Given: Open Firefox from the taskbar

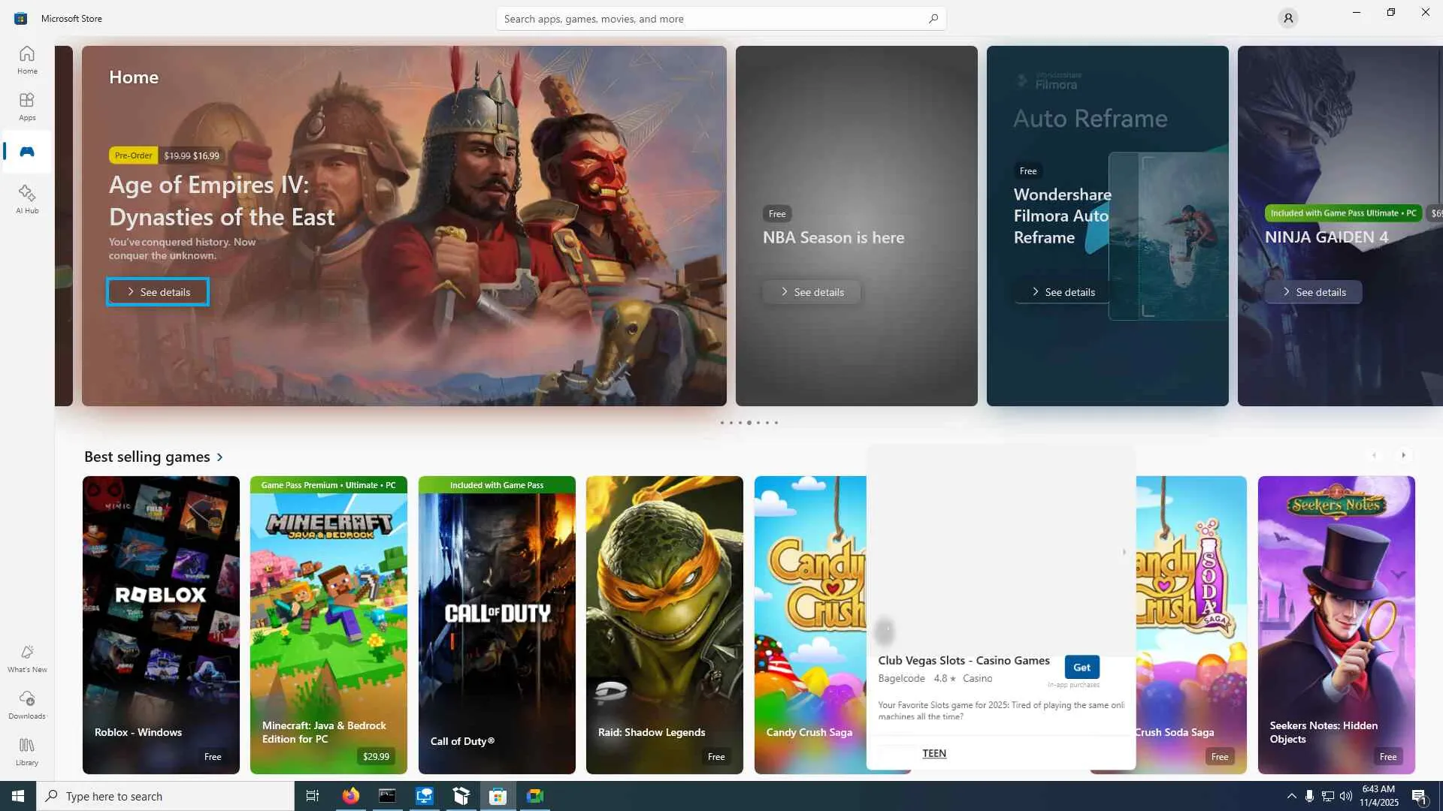Looking at the screenshot, I should [x=350, y=796].
